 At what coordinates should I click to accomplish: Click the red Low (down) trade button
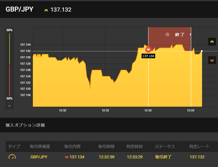(212, 60)
